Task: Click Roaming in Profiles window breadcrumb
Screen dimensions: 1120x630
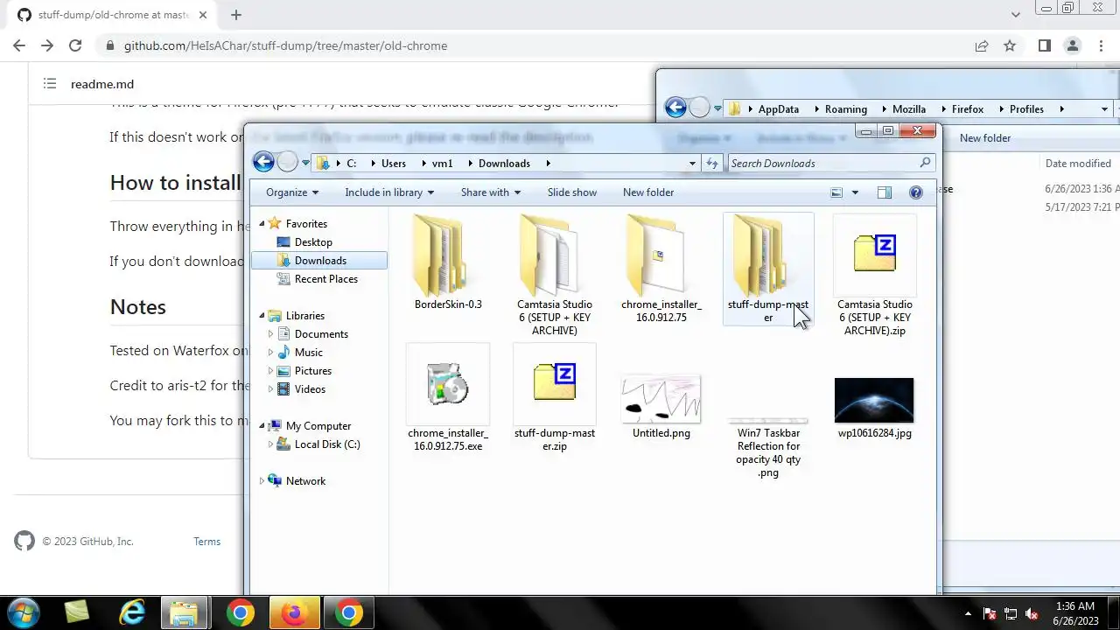Action: point(845,109)
